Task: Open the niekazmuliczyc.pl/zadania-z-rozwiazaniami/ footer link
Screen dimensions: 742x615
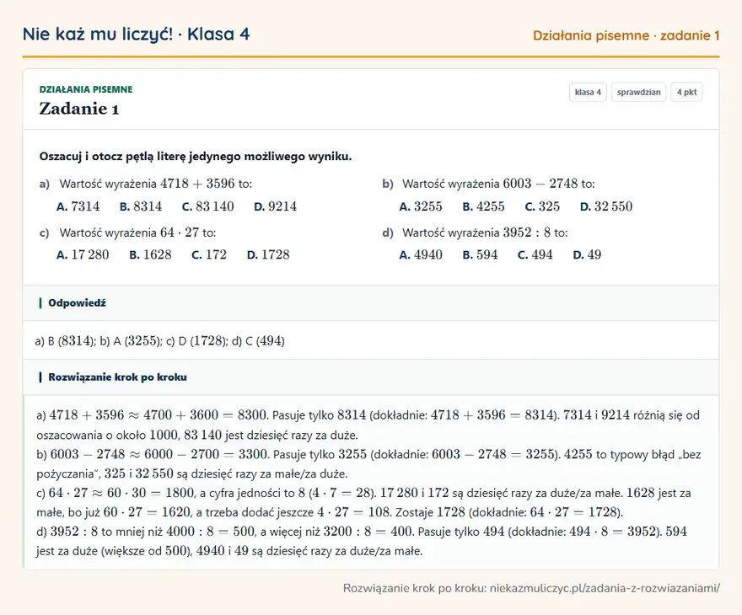Action: coord(605,589)
